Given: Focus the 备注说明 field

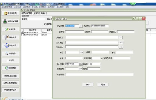Looking at the screenshot, I should [x=99, y=74].
